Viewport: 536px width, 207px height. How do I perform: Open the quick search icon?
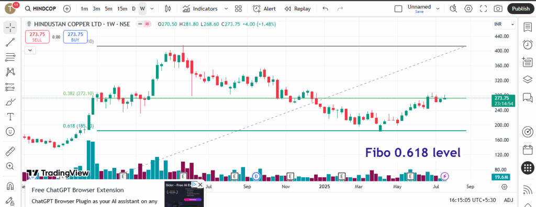coord(453,9)
